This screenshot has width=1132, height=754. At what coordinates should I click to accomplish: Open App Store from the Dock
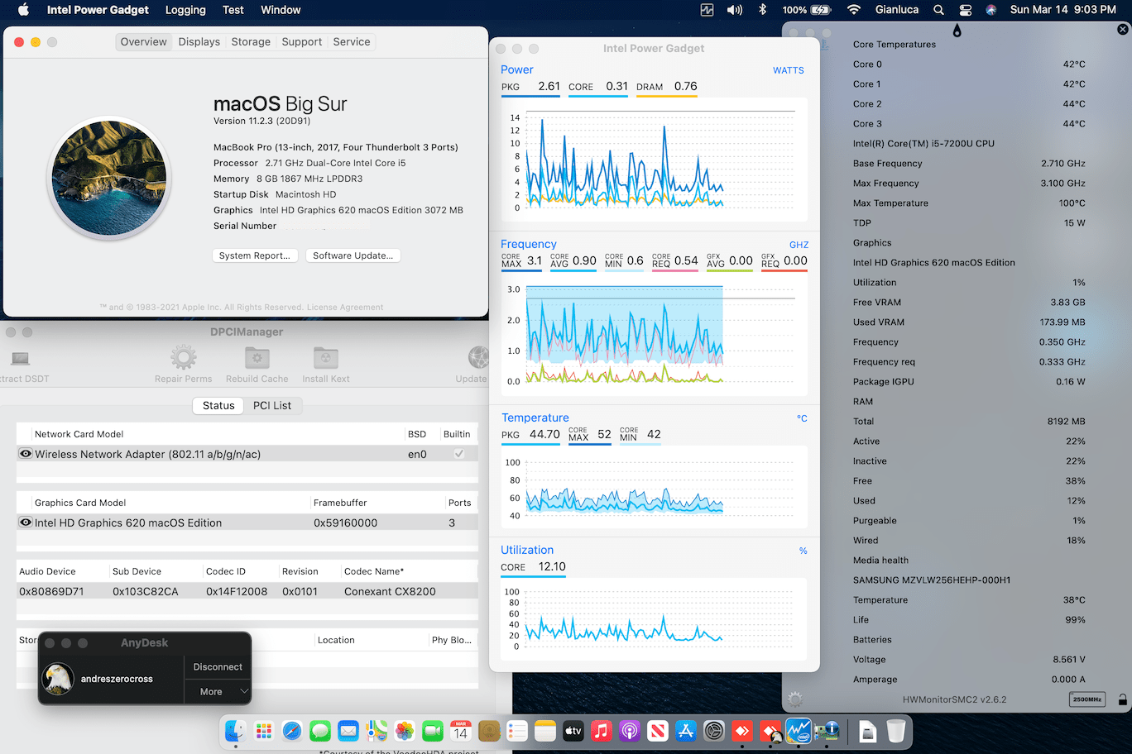tap(686, 731)
